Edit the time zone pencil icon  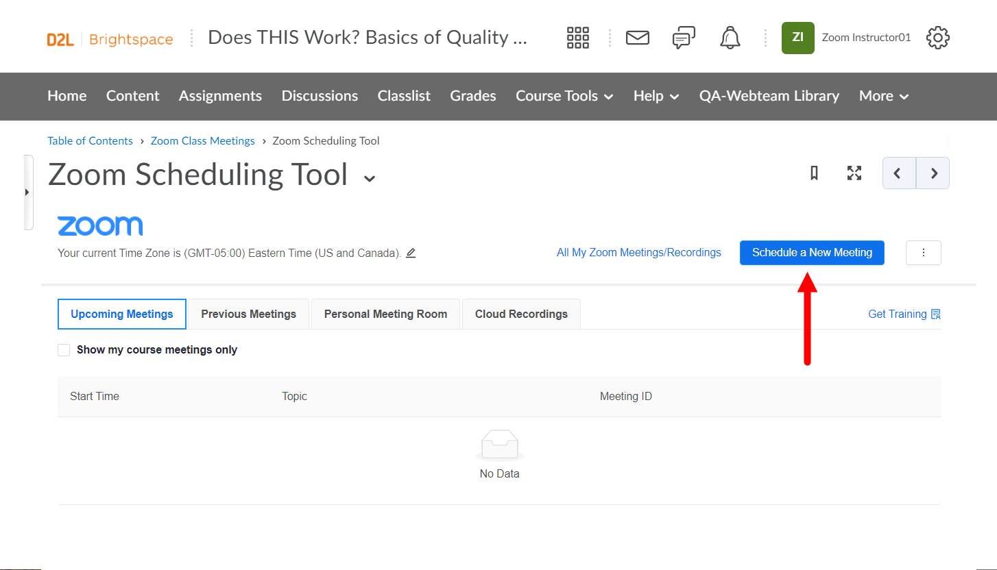[x=411, y=253]
